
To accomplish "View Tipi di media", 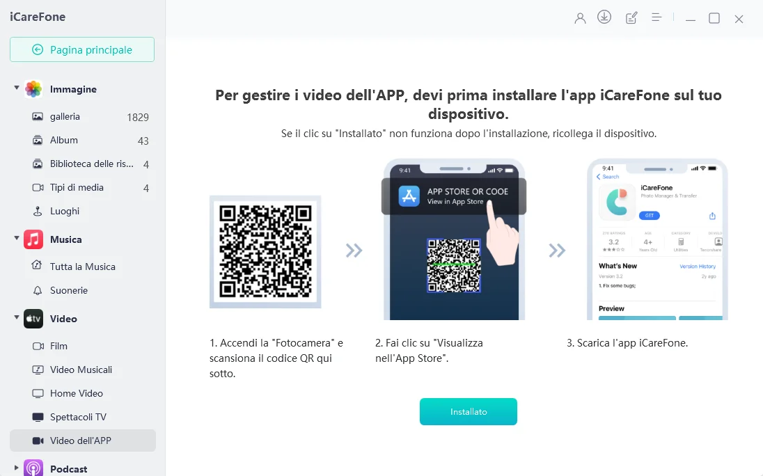I will [77, 187].
